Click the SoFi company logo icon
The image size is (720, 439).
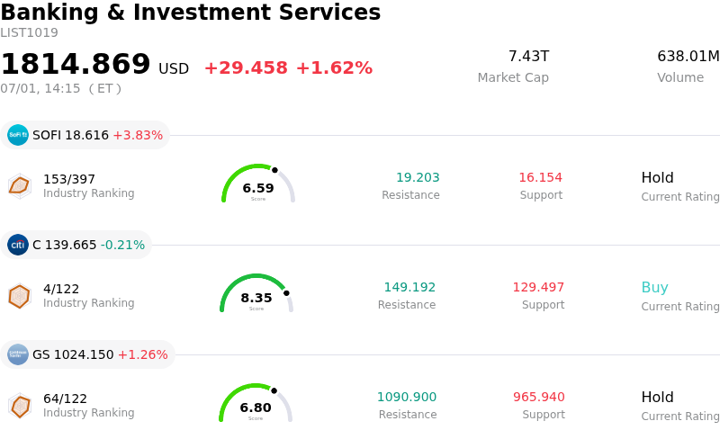click(x=18, y=135)
